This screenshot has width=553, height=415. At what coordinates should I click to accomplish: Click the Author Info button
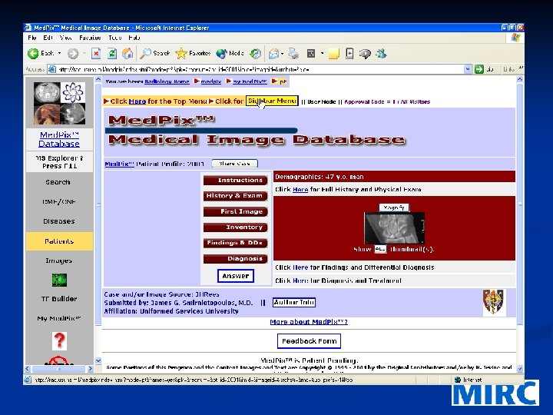(x=293, y=303)
